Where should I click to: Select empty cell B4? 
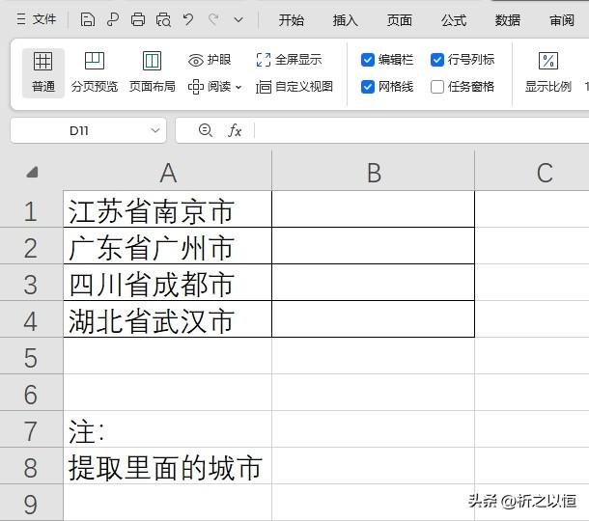pyautogui.click(x=374, y=319)
